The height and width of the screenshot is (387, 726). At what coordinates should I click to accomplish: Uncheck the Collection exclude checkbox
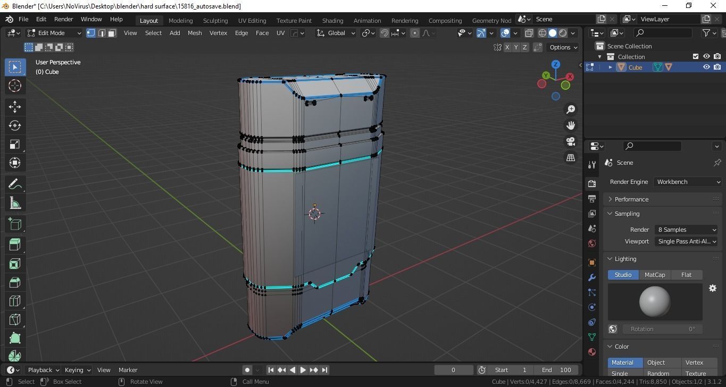pos(696,56)
